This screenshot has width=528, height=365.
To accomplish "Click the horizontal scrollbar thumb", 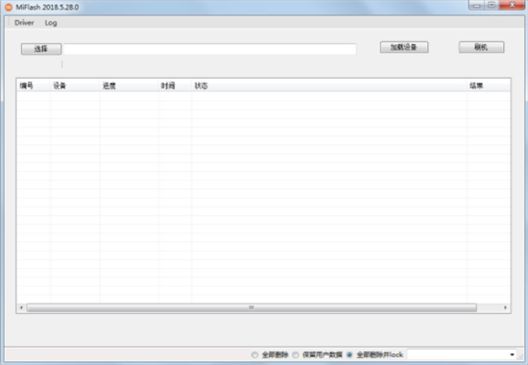I will pos(252,307).
